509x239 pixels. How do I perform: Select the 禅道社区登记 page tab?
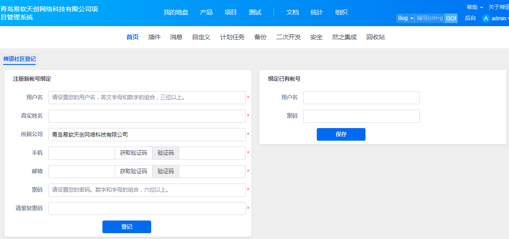tap(19, 59)
